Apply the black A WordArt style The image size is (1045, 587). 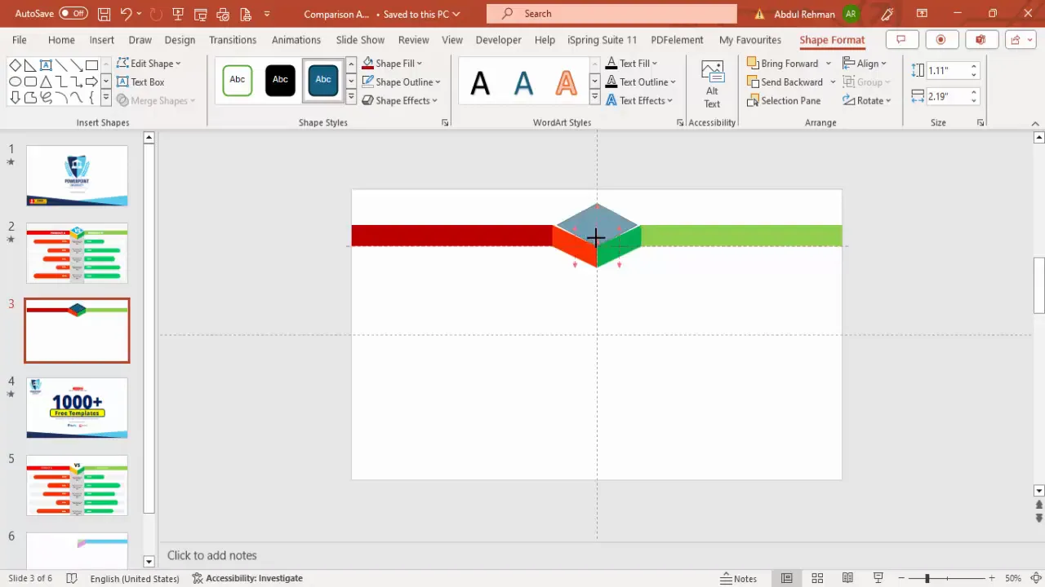[x=480, y=82]
